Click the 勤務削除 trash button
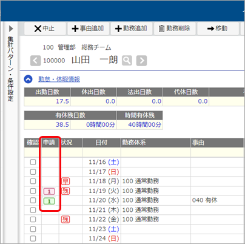This screenshot has width=245, height=244. point(175,29)
